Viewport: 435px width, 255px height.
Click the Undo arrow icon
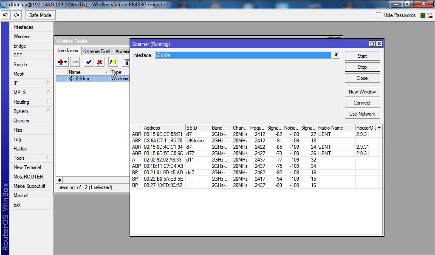(x=6, y=15)
